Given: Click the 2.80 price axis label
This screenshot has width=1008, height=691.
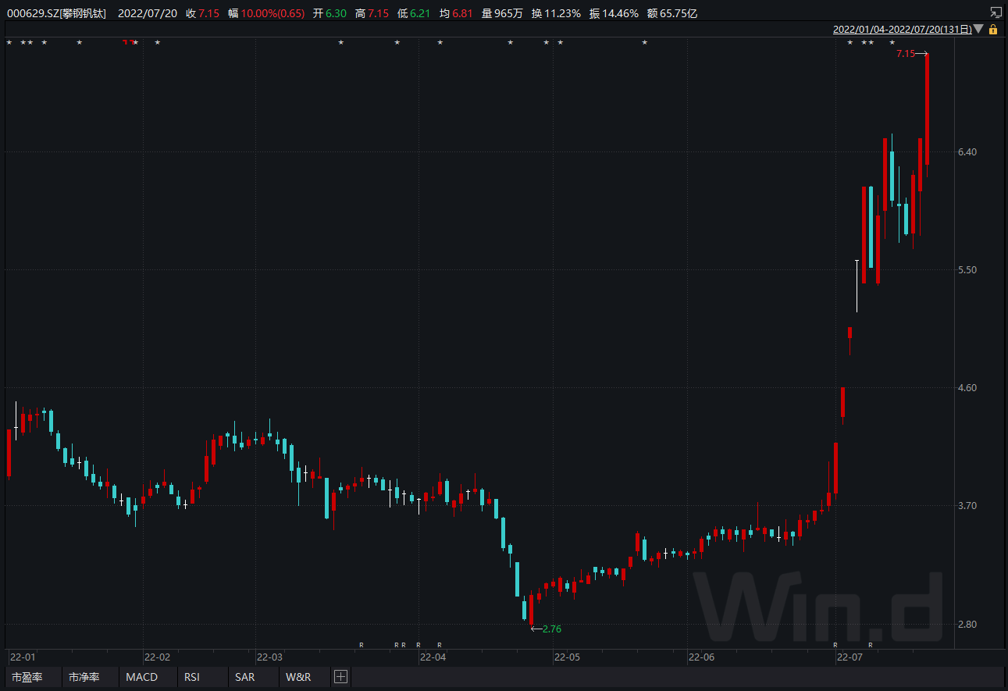Looking at the screenshot, I should point(968,624).
